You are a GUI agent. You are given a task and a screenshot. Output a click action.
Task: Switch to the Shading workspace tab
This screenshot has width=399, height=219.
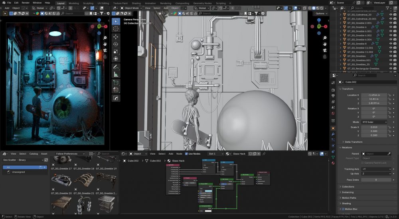click(136, 3)
